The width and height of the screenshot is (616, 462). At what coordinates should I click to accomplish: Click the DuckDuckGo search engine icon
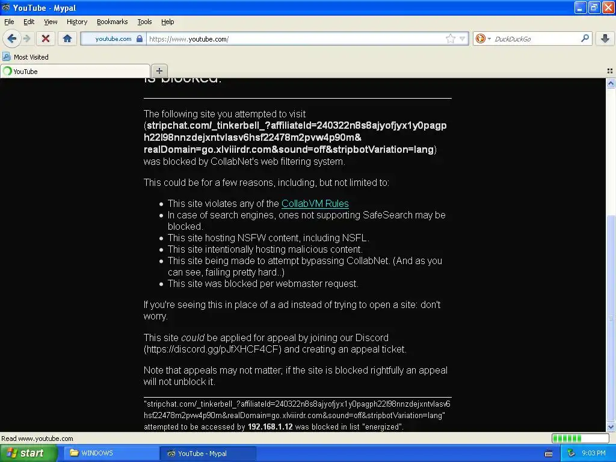tap(480, 38)
